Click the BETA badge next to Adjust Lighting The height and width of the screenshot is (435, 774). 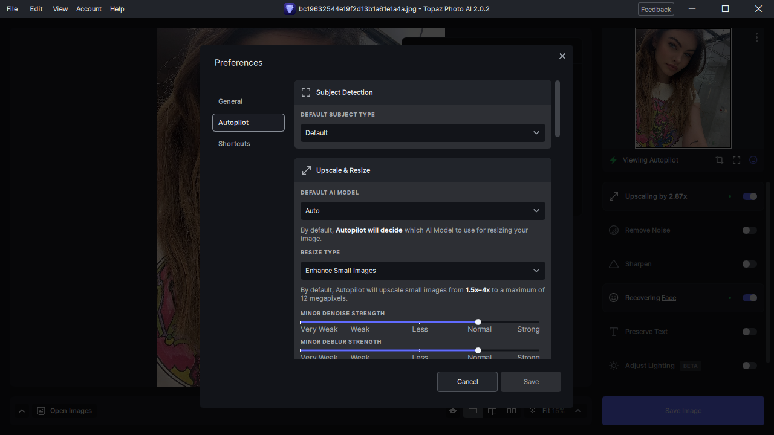point(690,366)
